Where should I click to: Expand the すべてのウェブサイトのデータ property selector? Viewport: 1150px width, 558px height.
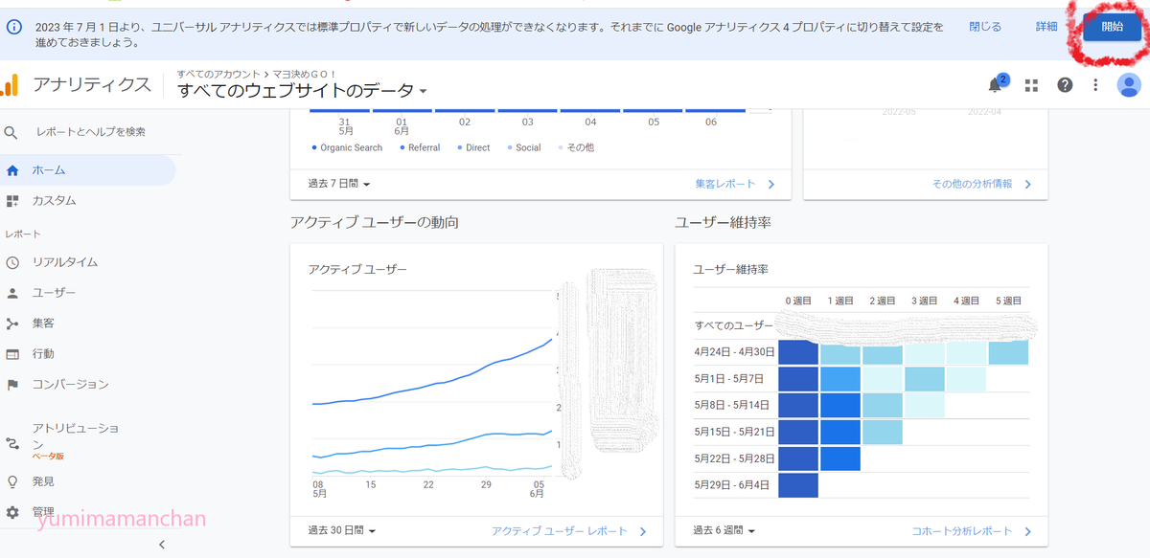pyautogui.click(x=302, y=91)
